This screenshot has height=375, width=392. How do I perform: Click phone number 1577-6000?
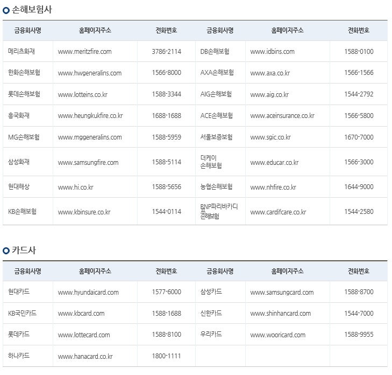coord(167,292)
